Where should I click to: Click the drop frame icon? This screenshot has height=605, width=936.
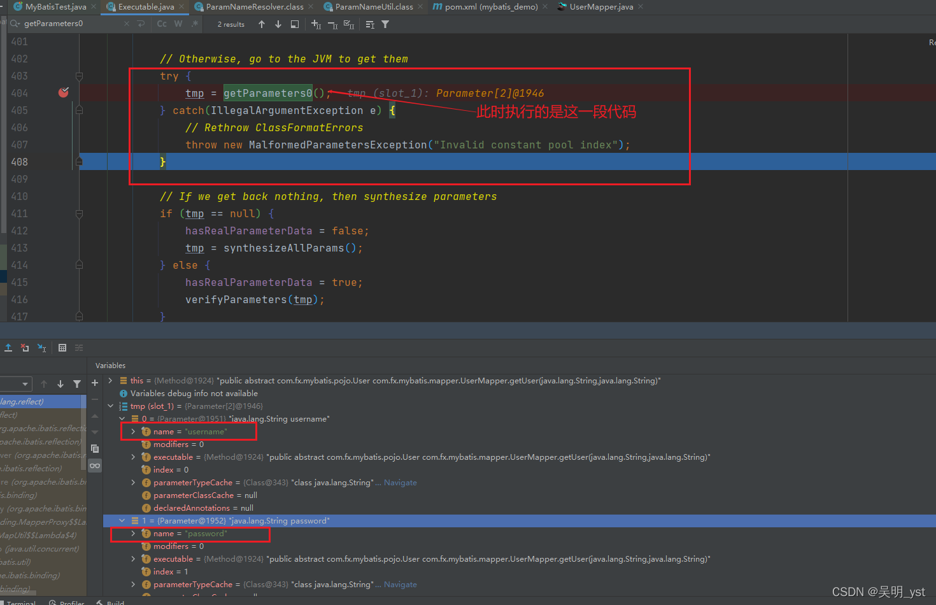click(25, 348)
